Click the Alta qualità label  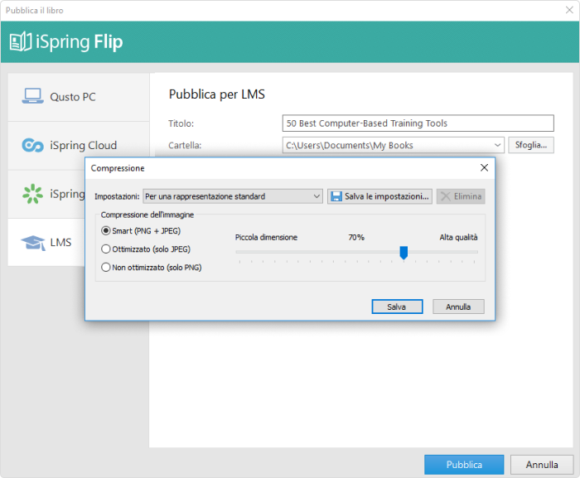(x=458, y=237)
